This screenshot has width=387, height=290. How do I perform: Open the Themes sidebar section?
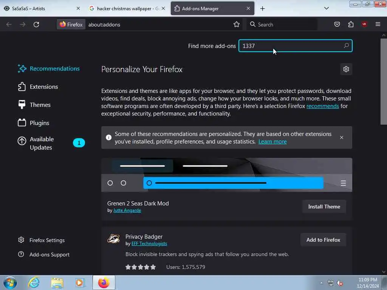(34, 105)
